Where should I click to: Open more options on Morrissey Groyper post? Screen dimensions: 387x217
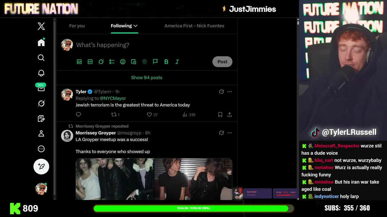tap(230, 133)
